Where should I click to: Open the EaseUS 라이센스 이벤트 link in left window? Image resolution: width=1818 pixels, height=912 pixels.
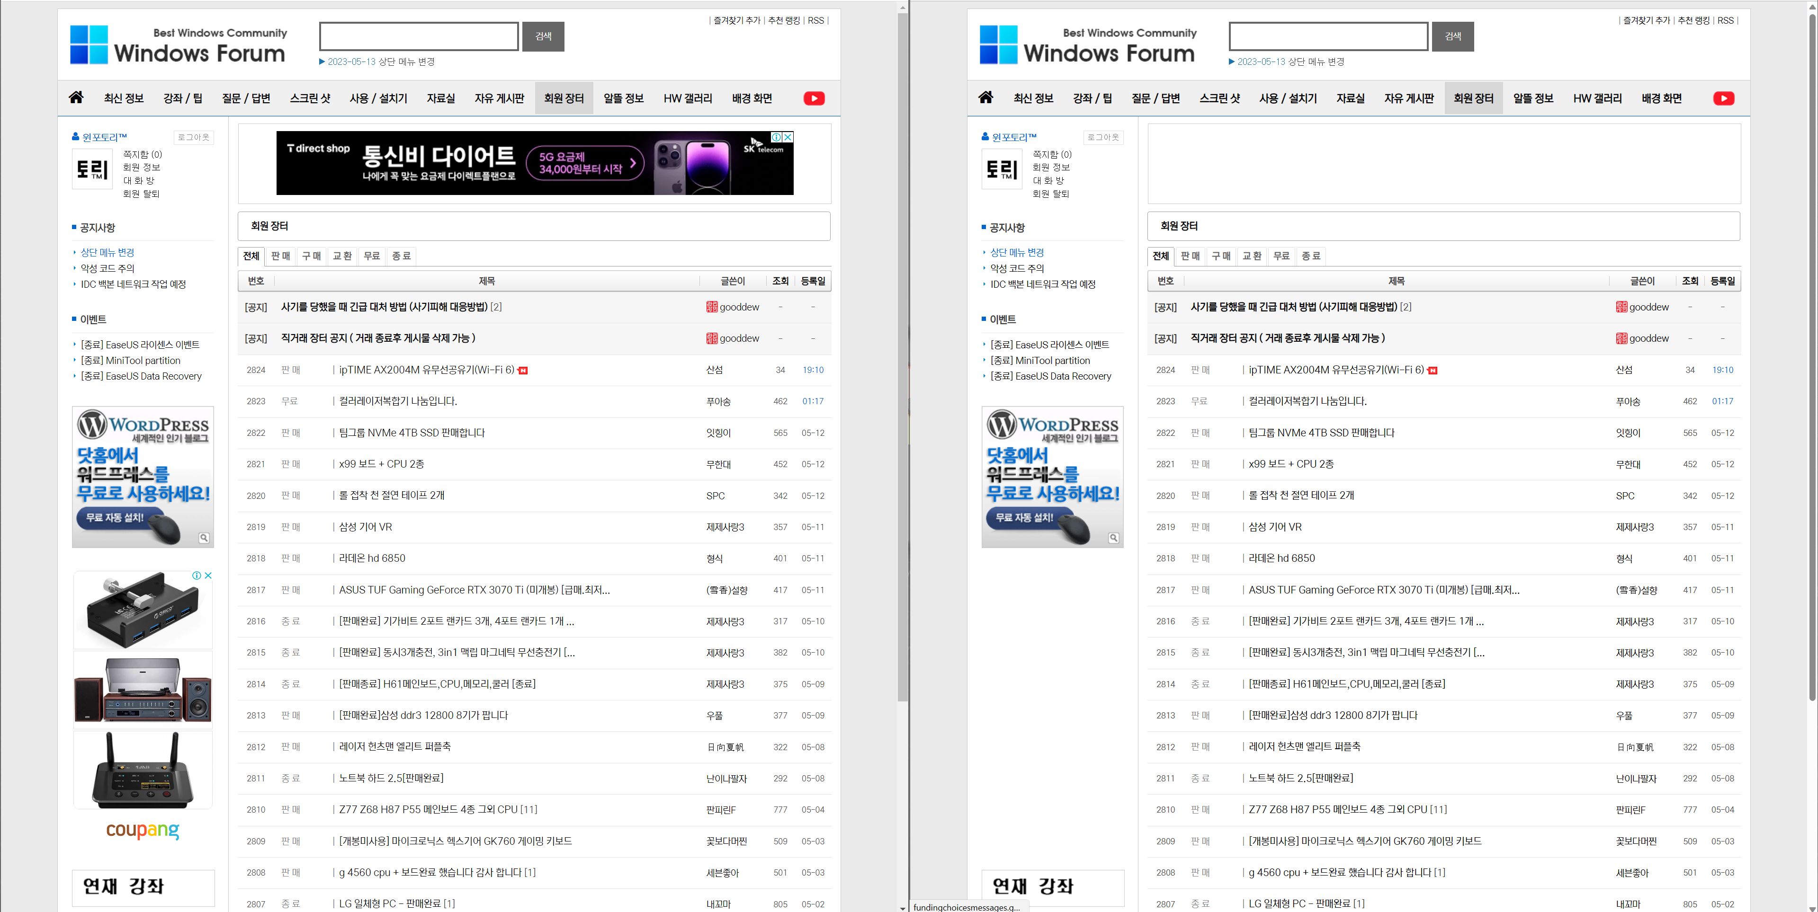(x=140, y=344)
